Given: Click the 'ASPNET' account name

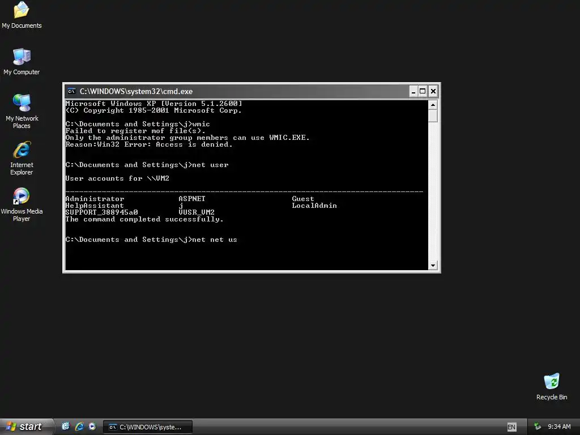Looking at the screenshot, I should (x=192, y=199).
